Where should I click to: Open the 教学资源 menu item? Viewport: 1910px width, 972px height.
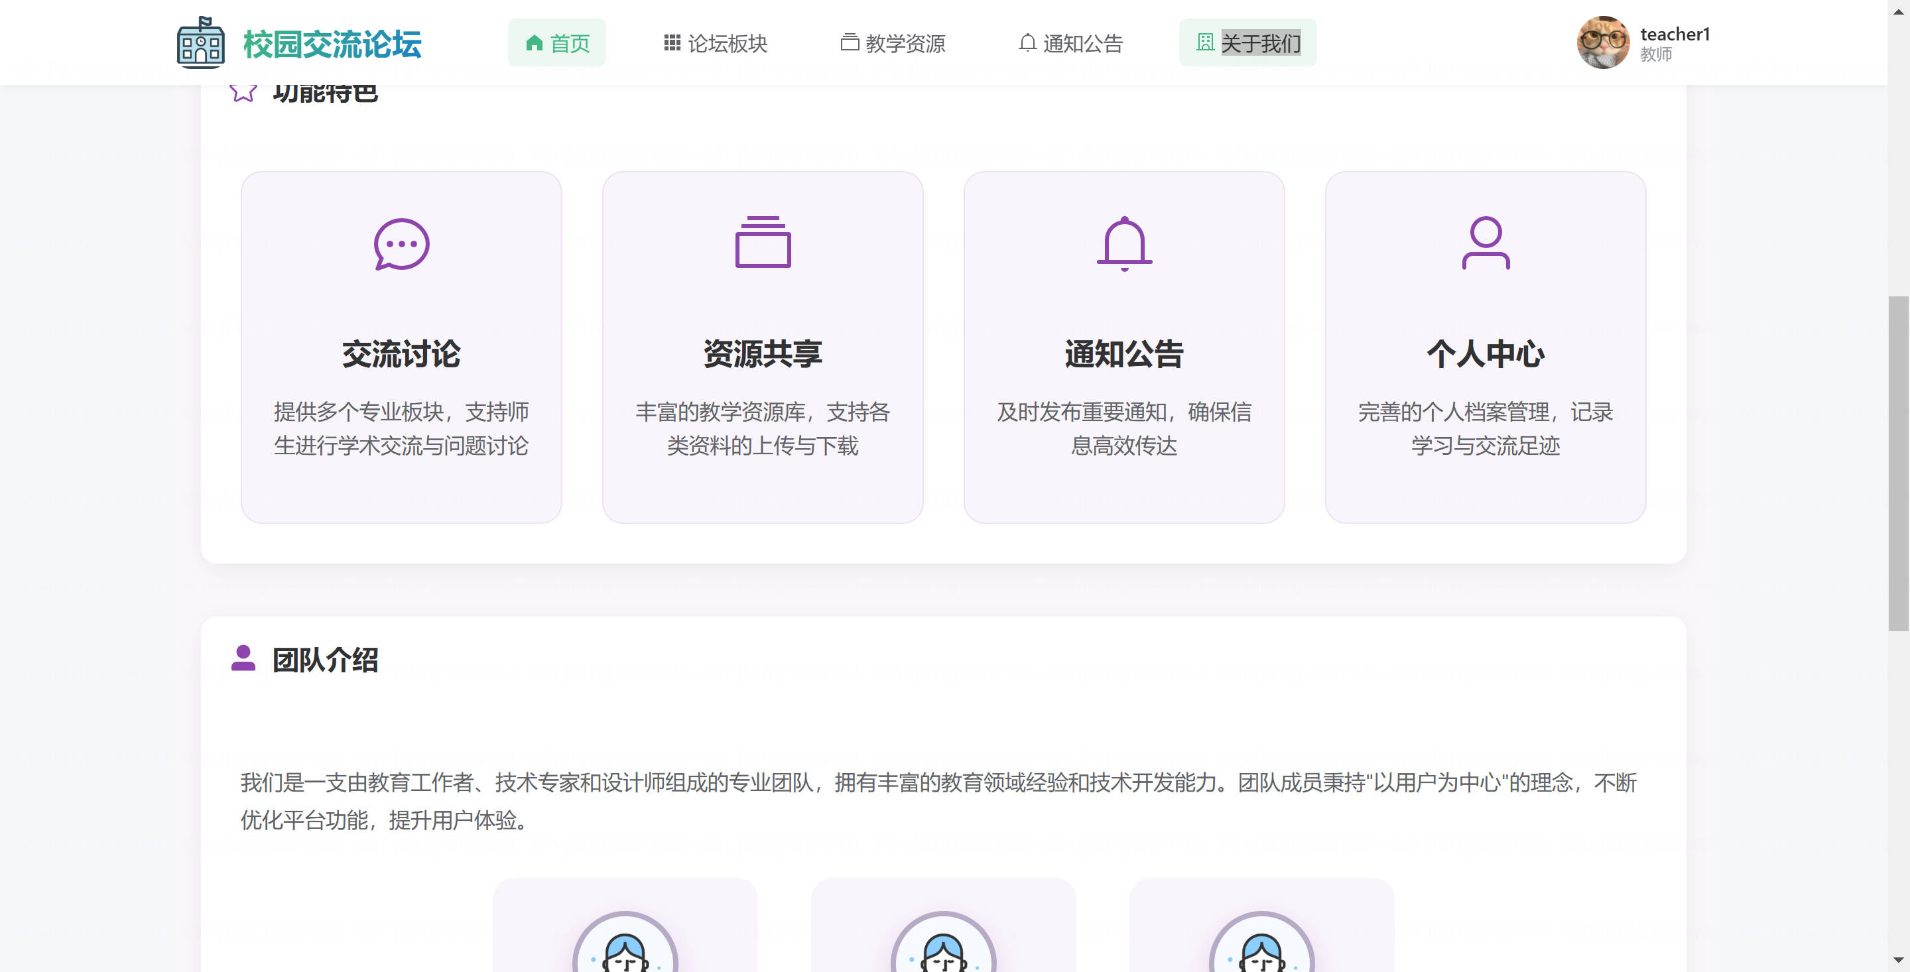point(893,43)
